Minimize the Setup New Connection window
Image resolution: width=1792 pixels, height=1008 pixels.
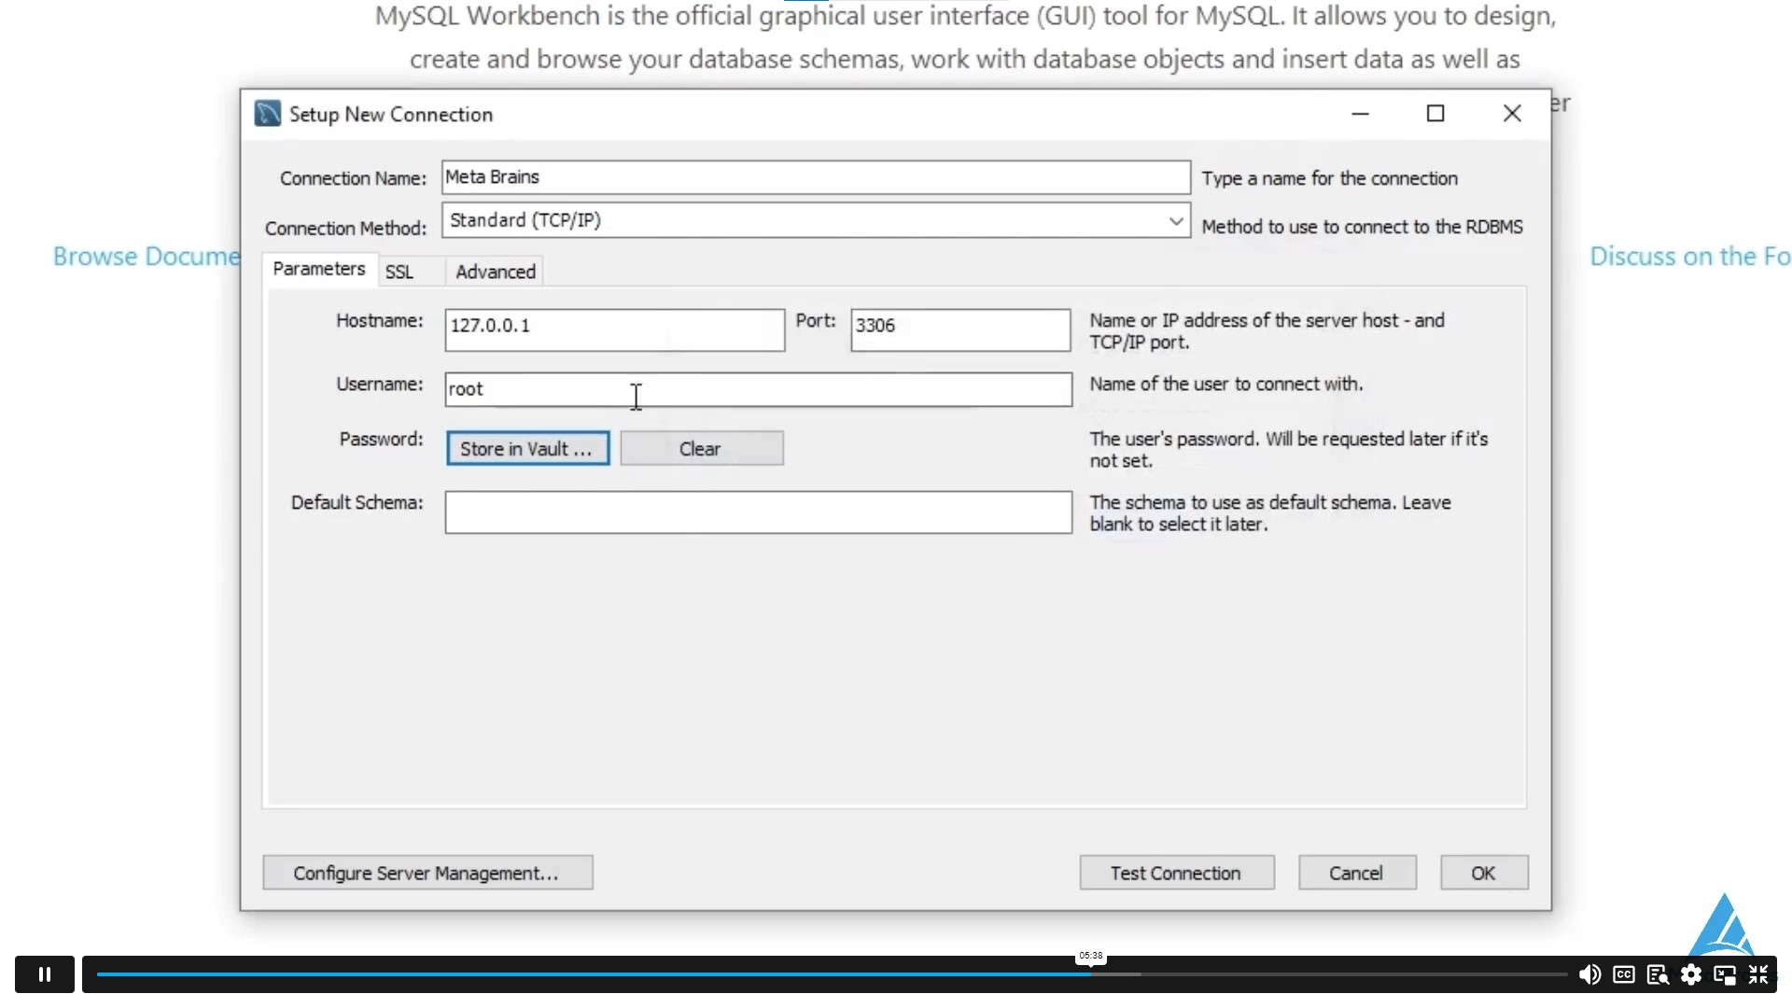click(1360, 114)
